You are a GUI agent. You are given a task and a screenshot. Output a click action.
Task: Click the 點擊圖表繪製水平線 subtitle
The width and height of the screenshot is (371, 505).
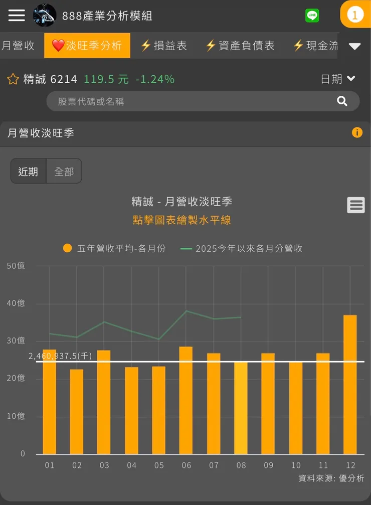(x=182, y=220)
